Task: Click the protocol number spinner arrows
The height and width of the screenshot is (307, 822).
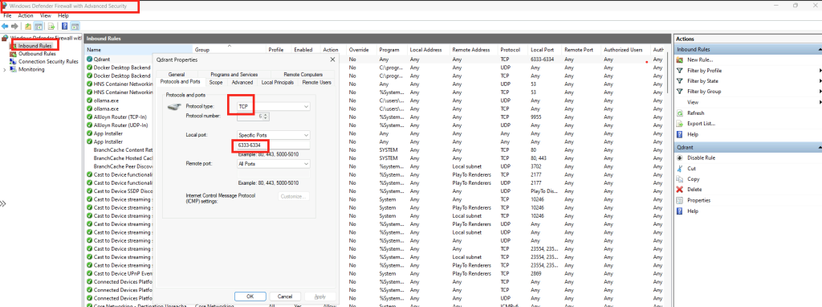Action: pyautogui.click(x=266, y=116)
